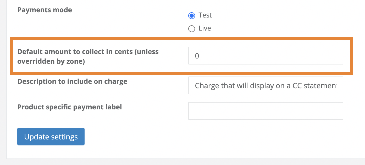
Task: Click the orange highlighted settings row
Action: tap(181, 56)
